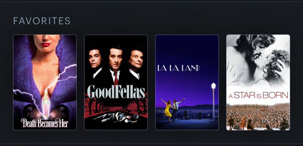Click the A Star Is Born red title

click(x=258, y=95)
